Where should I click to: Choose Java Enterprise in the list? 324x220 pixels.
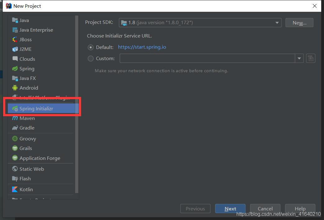coord(41,30)
